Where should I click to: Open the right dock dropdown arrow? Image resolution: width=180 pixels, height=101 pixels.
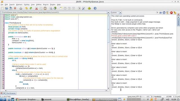(x=178, y=17)
